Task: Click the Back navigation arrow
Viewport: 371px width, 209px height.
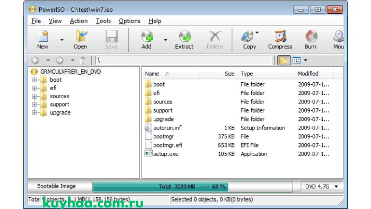Action: [x=36, y=60]
